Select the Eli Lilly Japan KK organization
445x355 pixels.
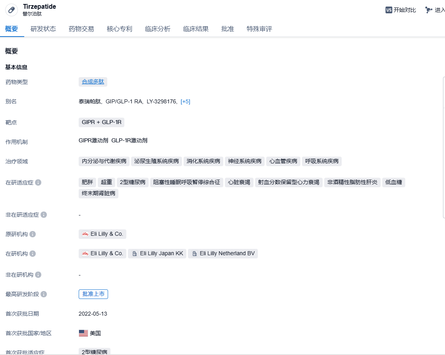(157, 254)
